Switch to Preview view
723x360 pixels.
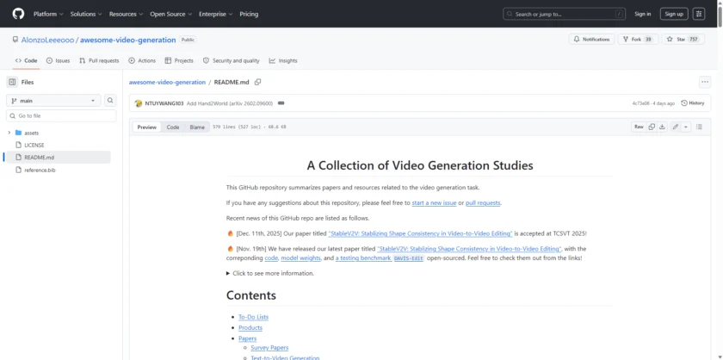(146, 127)
